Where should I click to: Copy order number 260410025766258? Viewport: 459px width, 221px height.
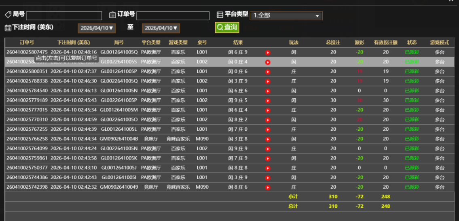[x=27, y=139]
